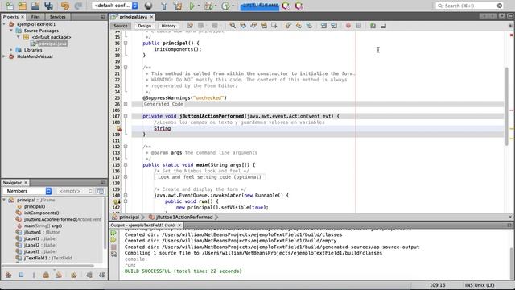
Task: Click Stop Macro Recording icon
Action: [x=359, y=26]
